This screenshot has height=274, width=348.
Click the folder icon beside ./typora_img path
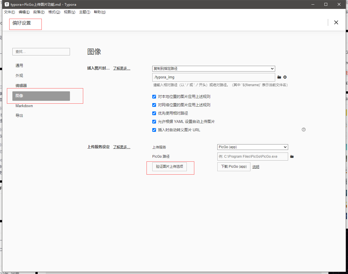pyautogui.click(x=279, y=77)
